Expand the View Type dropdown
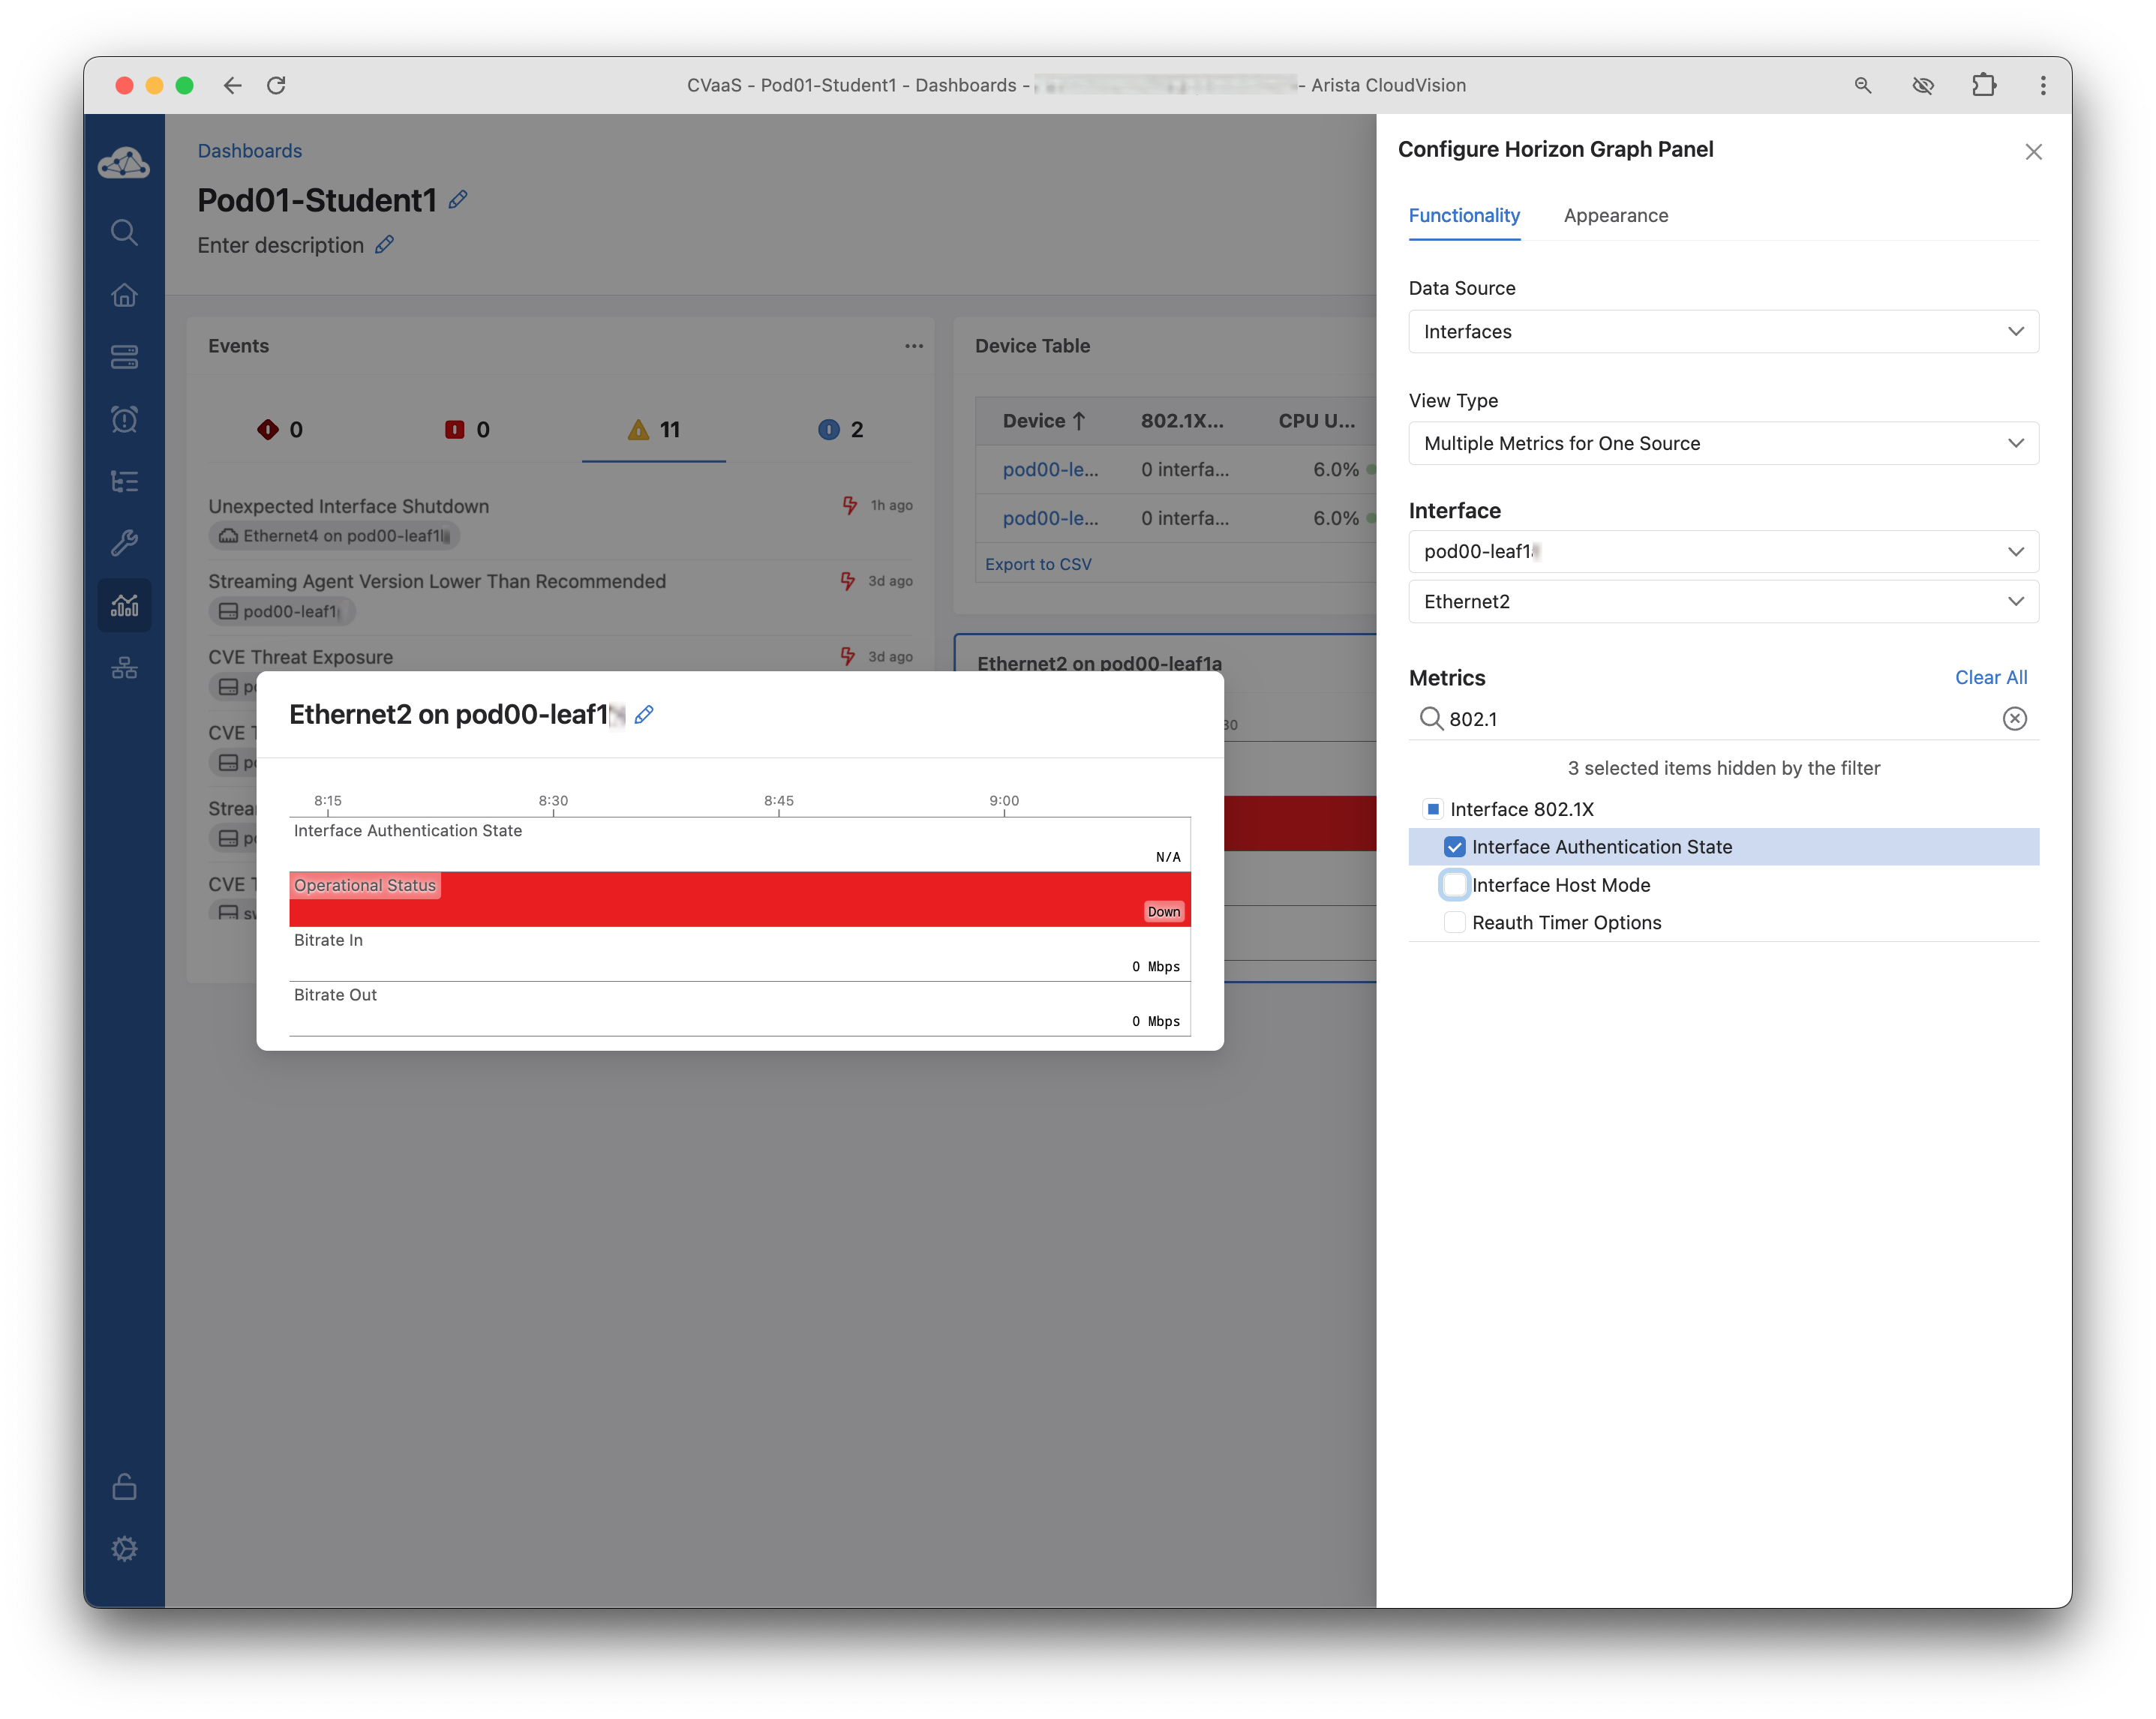The height and width of the screenshot is (1719, 2156). [x=1722, y=443]
